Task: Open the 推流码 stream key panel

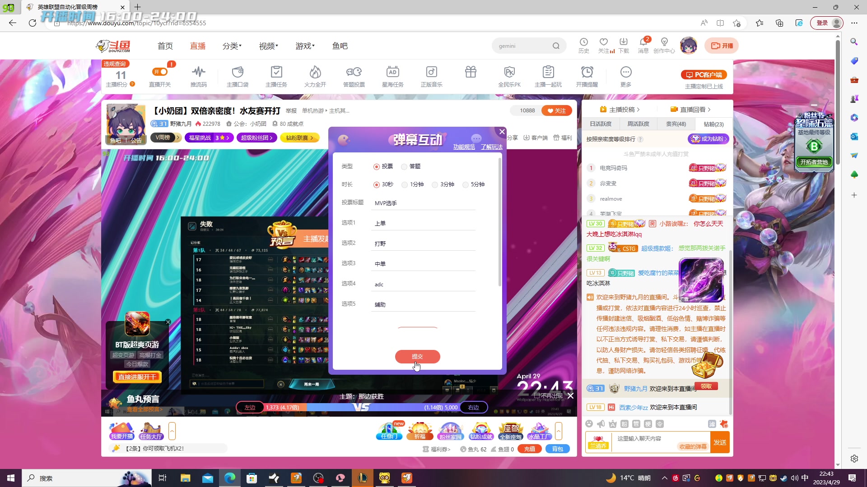Action: pos(199,76)
